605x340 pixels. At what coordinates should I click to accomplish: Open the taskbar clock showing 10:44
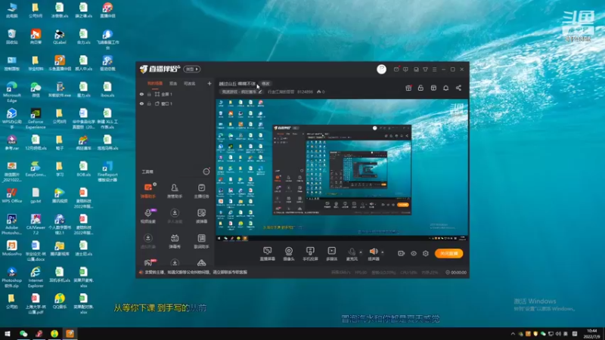click(x=592, y=334)
